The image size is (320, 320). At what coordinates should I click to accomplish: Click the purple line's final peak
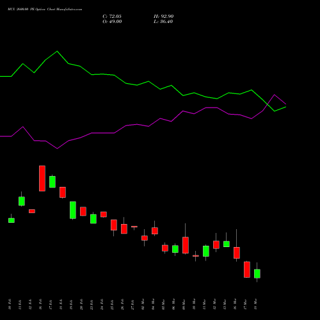[275, 95]
